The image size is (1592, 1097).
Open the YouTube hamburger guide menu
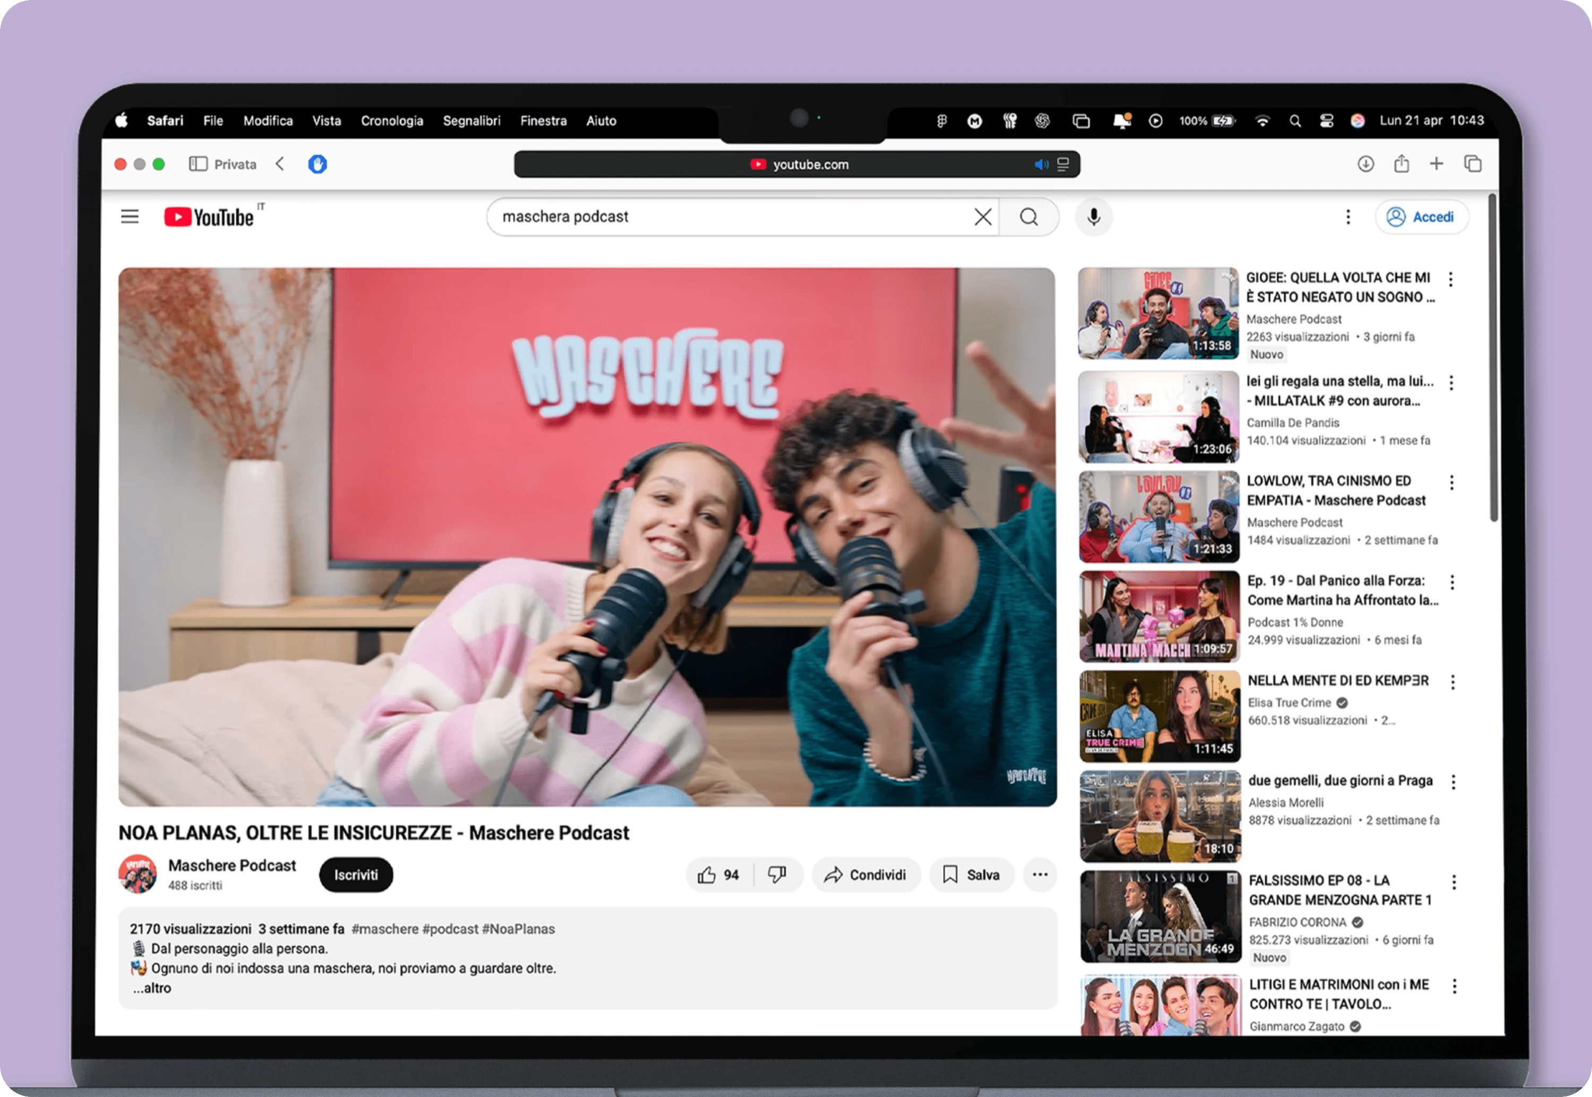point(129,217)
